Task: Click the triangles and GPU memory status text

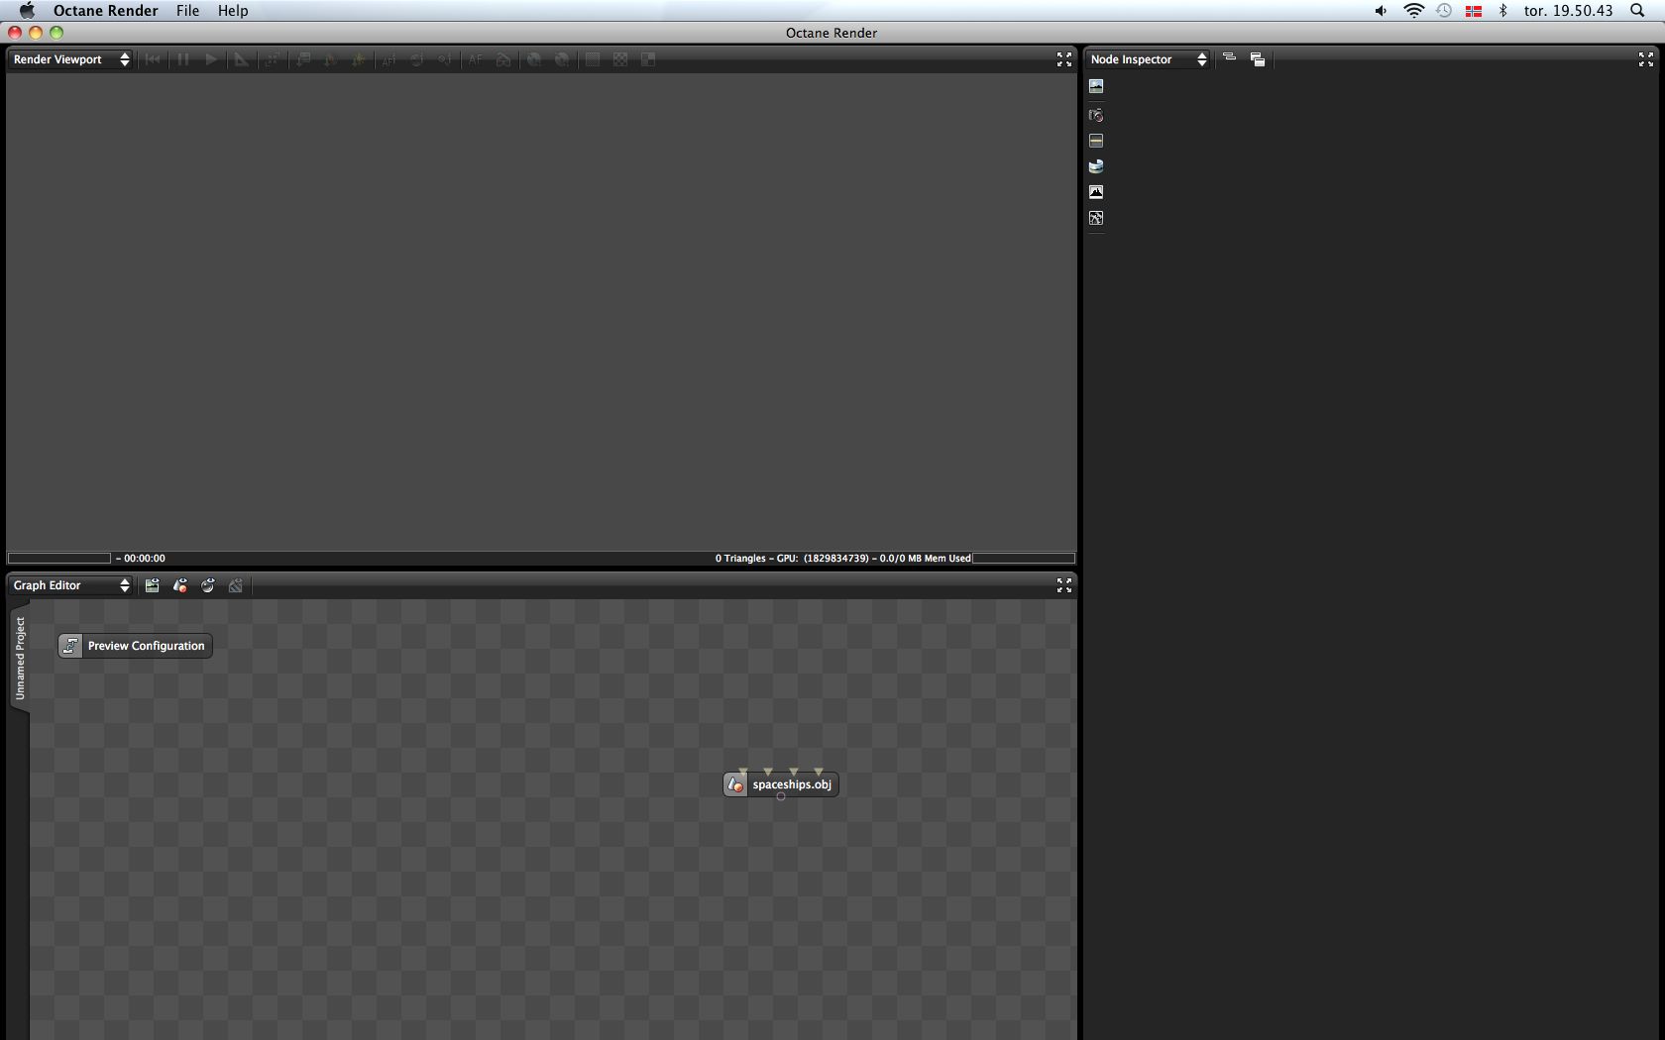Action: [x=843, y=559]
